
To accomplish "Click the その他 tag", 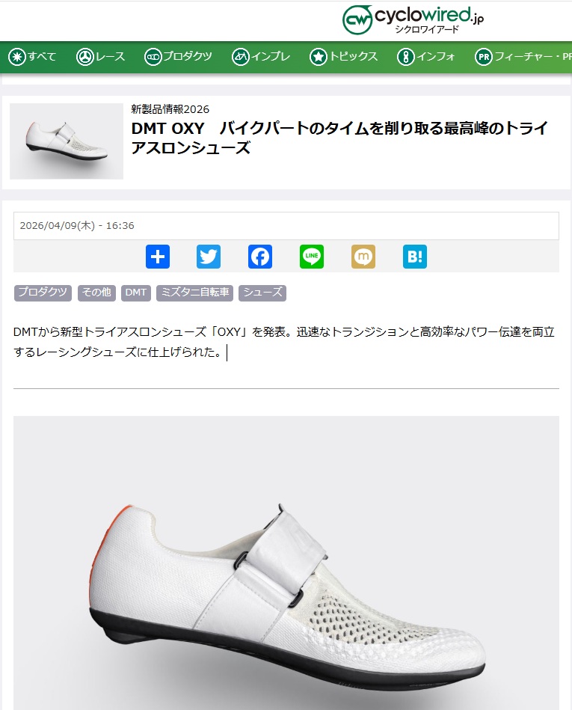I will point(96,293).
